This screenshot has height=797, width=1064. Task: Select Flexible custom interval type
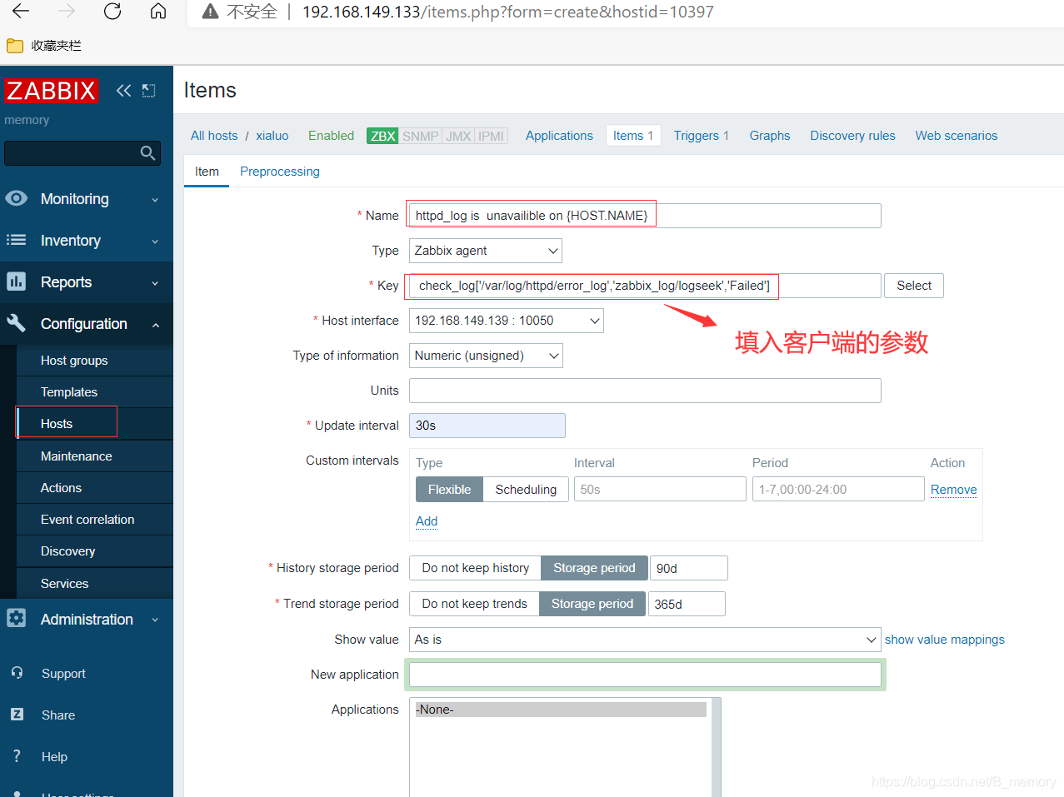tap(449, 490)
